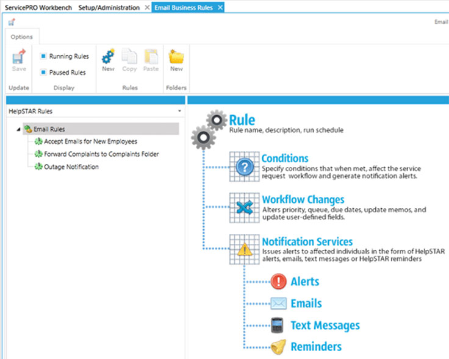Viewport: 449px width, 359px height.
Task: Select the Outage Notification rule
Action: [x=71, y=167]
